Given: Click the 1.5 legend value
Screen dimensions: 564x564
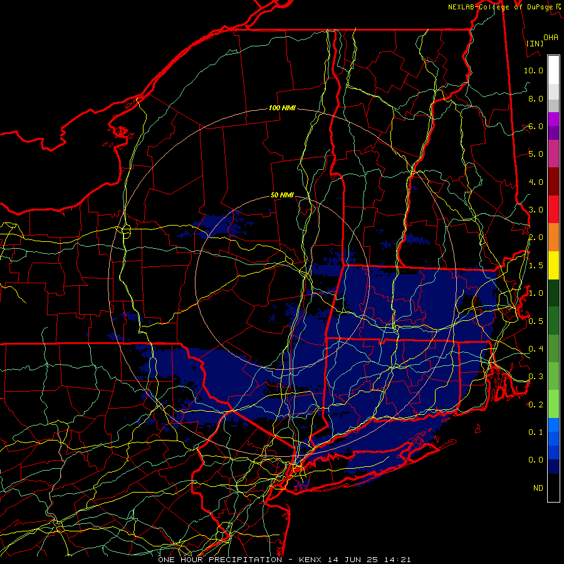Looking at the screenshot, I should (x=536, y=266).
